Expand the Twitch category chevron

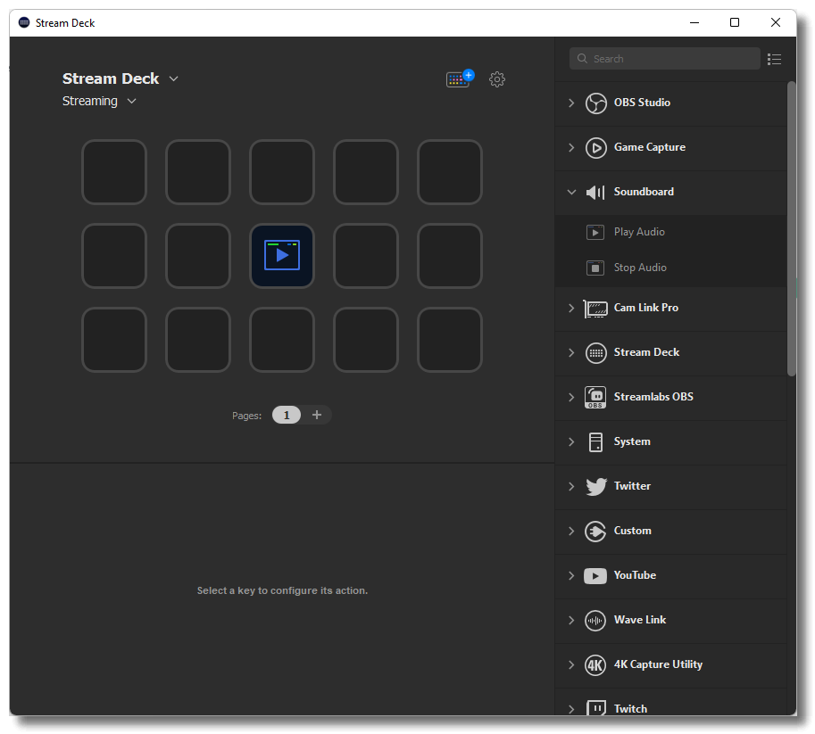click(x=571, y=709)
